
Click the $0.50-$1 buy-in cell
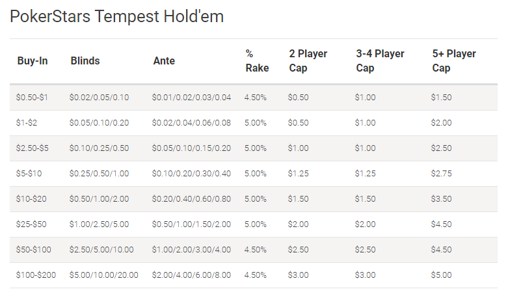point(32,98)
